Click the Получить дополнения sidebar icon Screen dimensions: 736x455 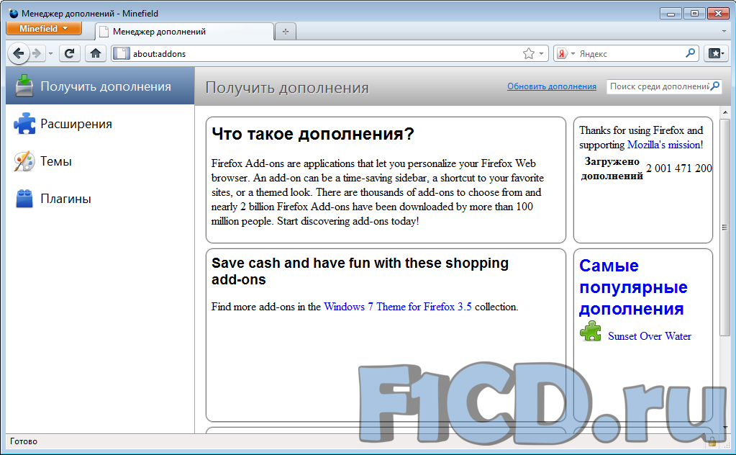pos(24,86)
